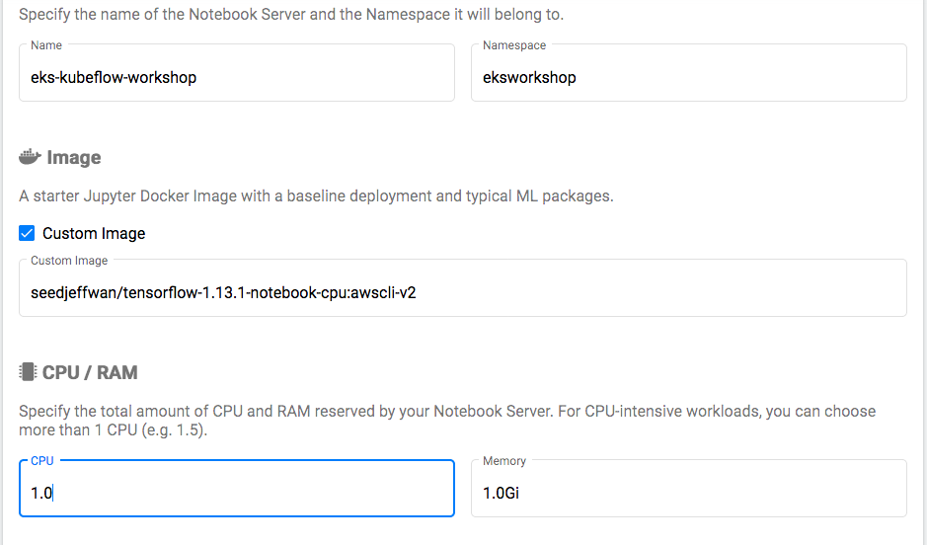
Task: Focus the Name field containing eks-kubeflow-workshop
Action: [236, 77]
